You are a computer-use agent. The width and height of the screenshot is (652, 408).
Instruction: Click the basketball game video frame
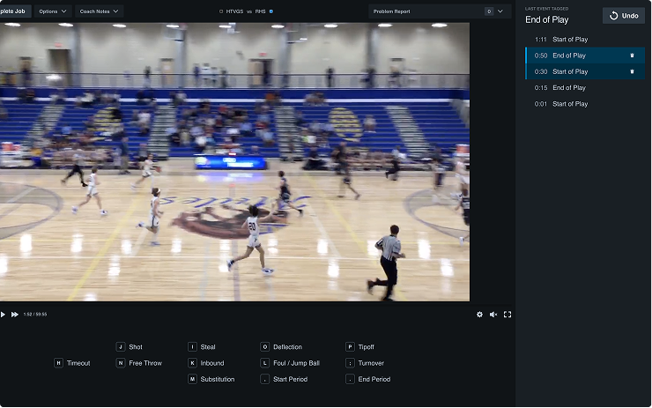click(x=235, y=162)
